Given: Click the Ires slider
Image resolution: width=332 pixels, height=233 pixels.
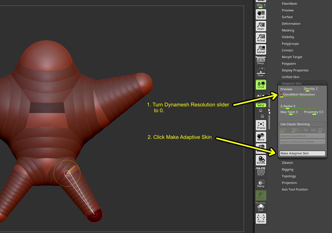Looking at the screenshot, I should coord(285,130).
